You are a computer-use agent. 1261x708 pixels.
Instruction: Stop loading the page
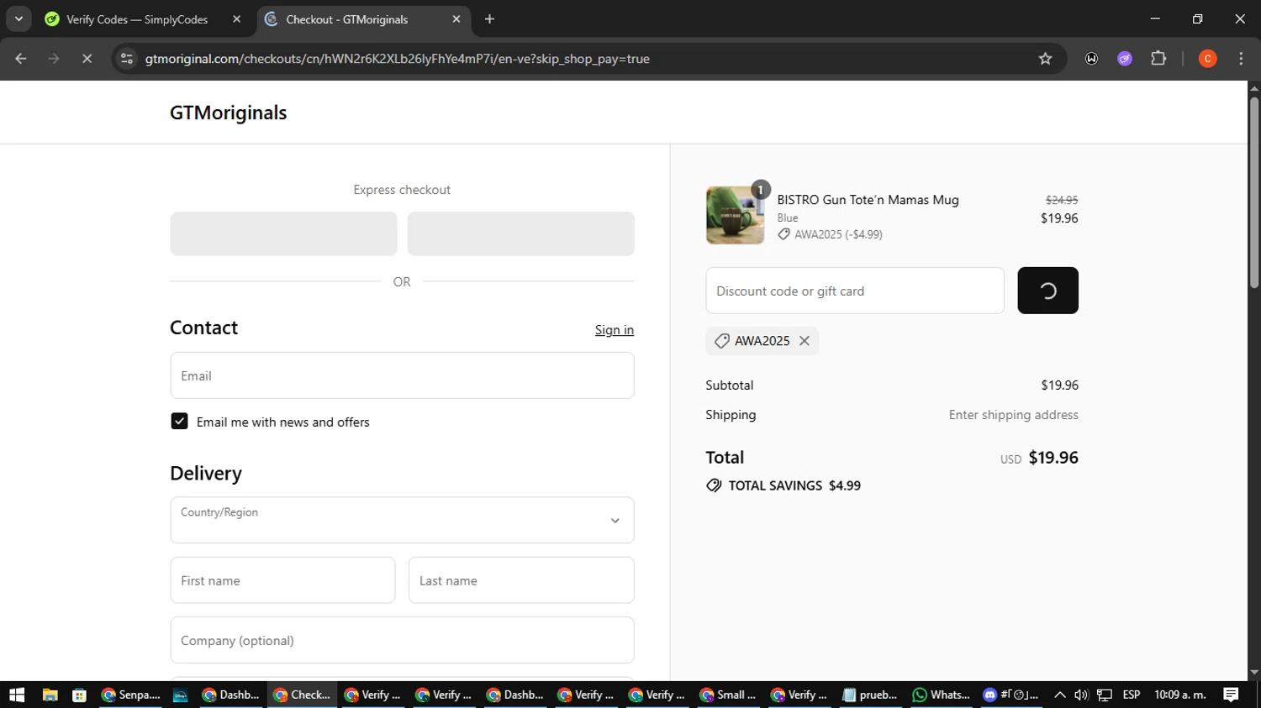pos(87,59)
